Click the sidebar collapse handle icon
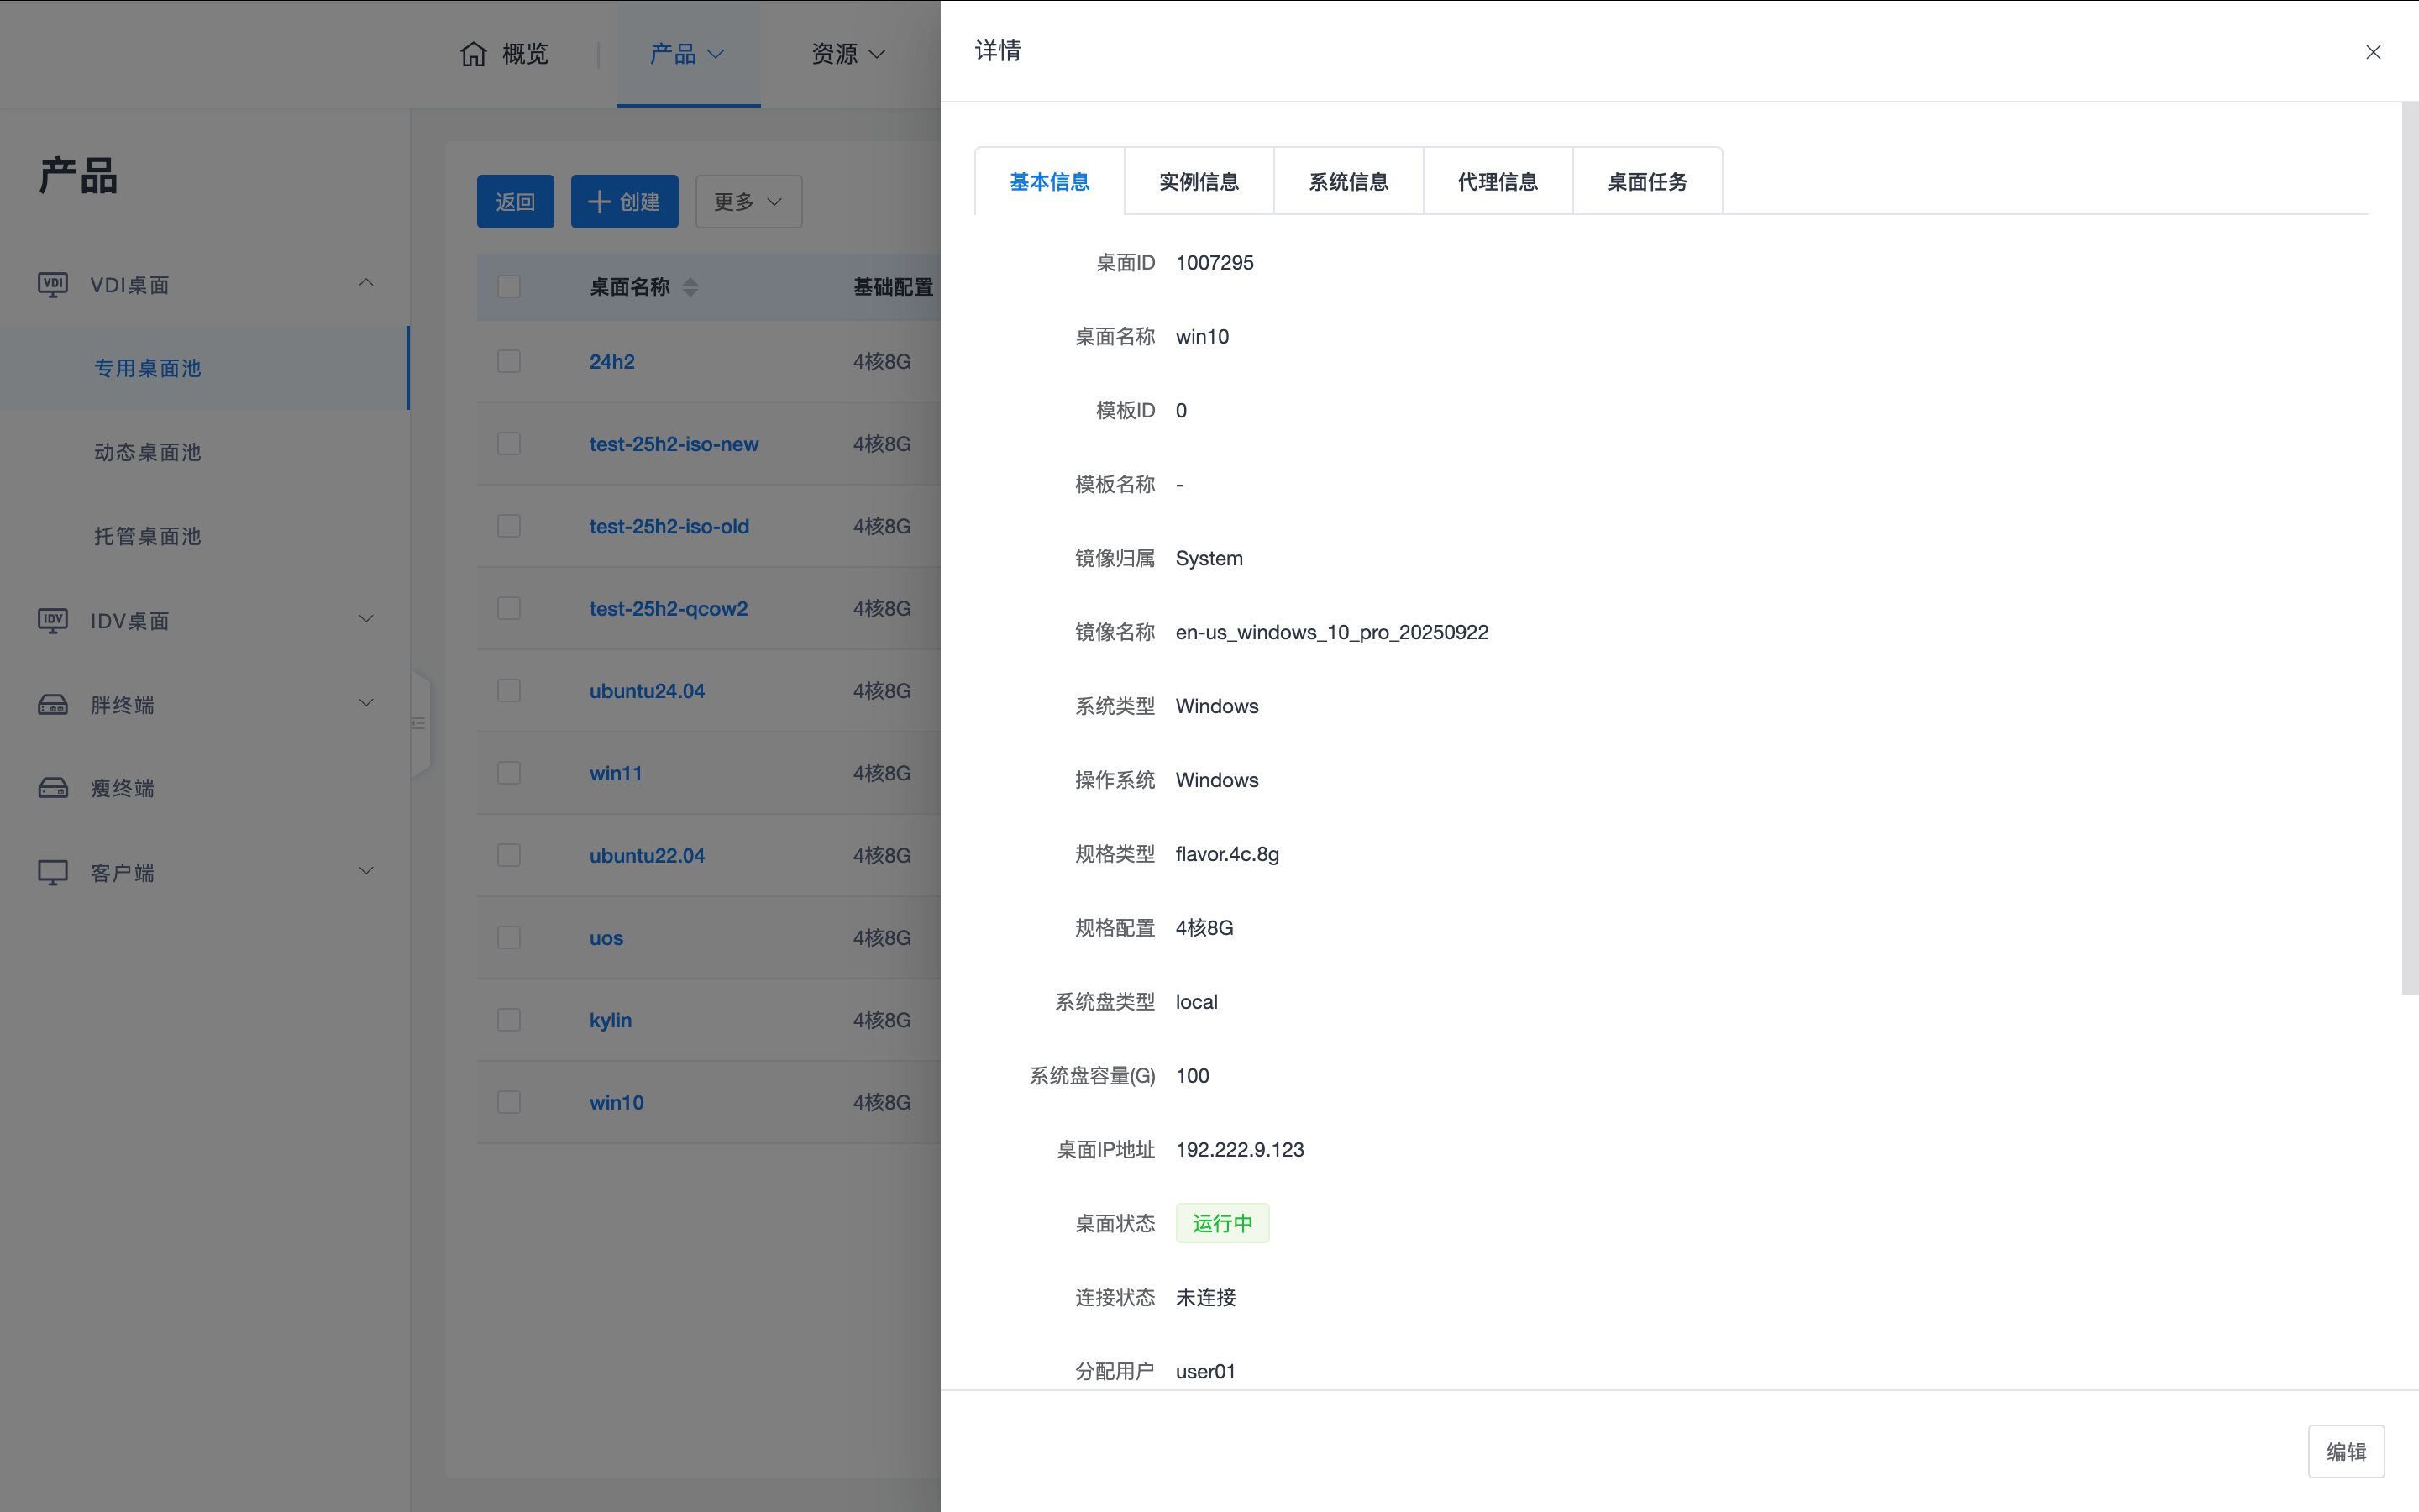 [x=419, y=723]
